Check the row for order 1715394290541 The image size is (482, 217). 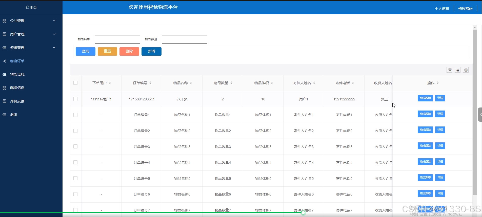(x=75, y=99)
